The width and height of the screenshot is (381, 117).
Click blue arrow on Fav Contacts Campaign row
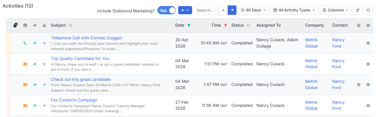pos(44,106)
